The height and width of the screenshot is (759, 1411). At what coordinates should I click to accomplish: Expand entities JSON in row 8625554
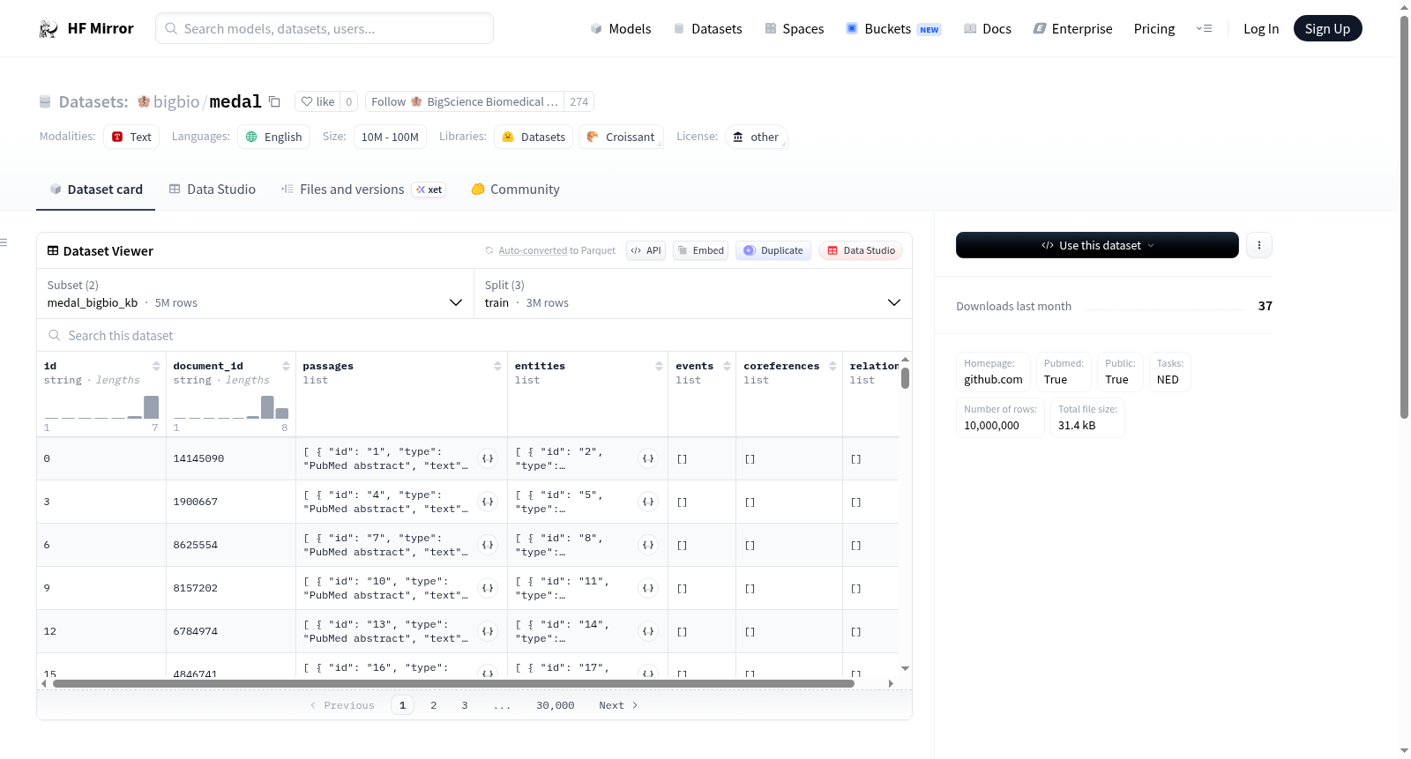pos(648,545)
